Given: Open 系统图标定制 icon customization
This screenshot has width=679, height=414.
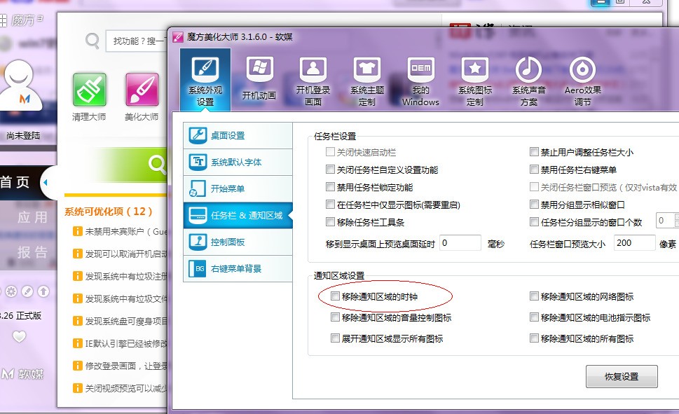Looking at the screenshot, I should (x=474, y=79).
